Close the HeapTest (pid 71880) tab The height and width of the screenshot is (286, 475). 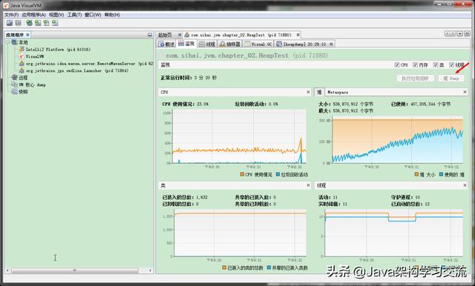pyautogui.click(x=298, y=35)
